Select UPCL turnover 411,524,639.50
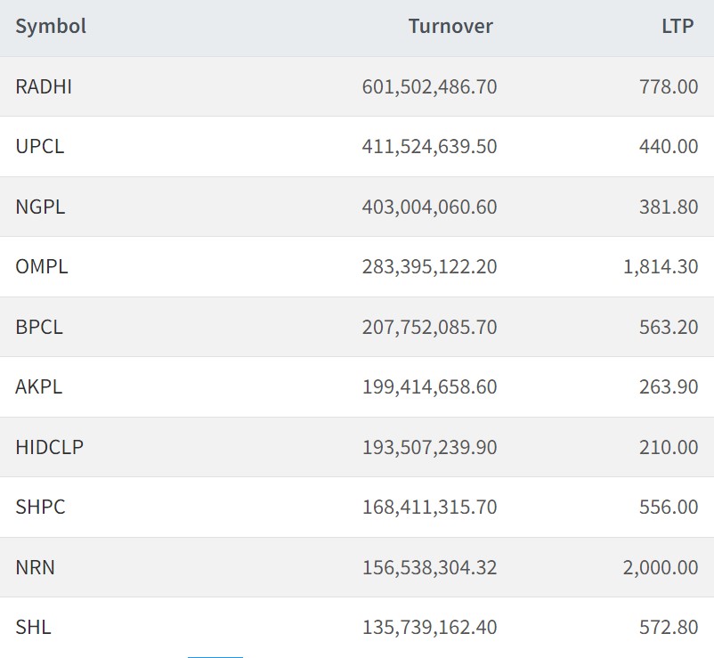Image resolution: width=714 pixels, height=658 pixels. coord(429,146)
